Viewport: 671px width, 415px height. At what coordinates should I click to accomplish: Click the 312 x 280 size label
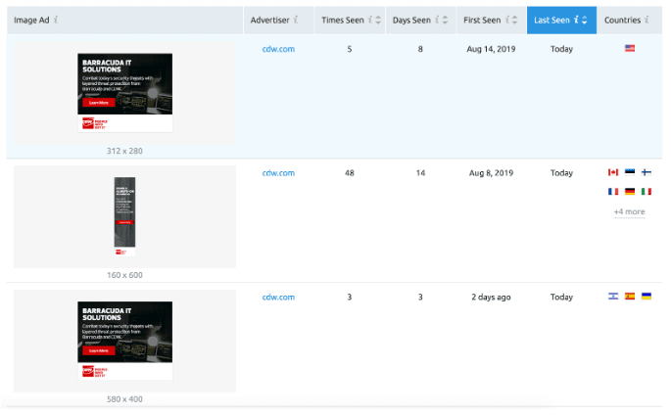(124, 151)
